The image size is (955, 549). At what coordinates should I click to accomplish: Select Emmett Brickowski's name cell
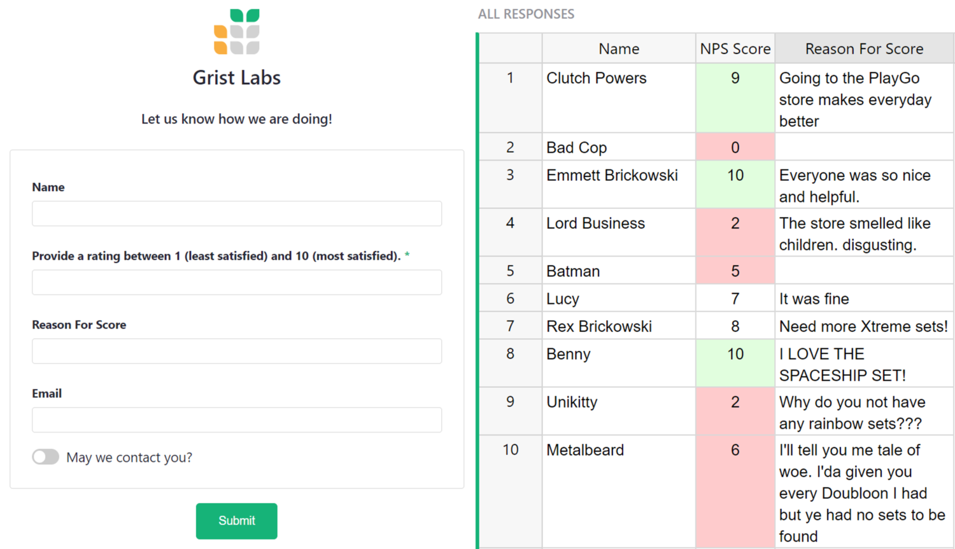[612, 175]
